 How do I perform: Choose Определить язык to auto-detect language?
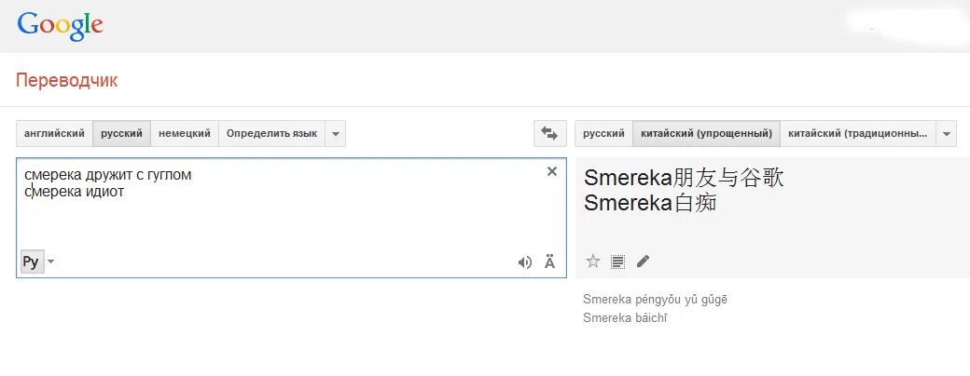[x=271, y=133]
